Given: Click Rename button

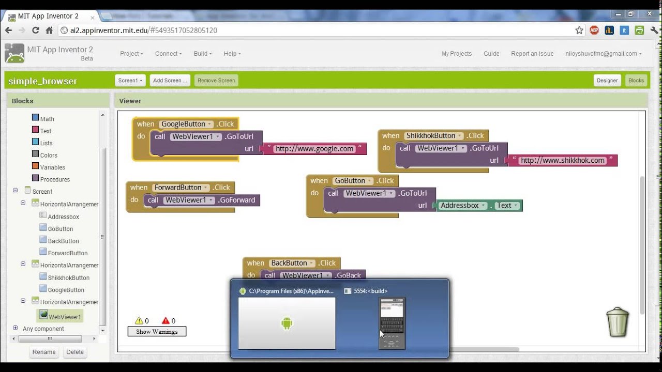Looking at the screenshot, I should pyautogui.click(x=44, y=352).
